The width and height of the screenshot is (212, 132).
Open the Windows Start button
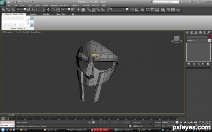click(x=3, y=130)
